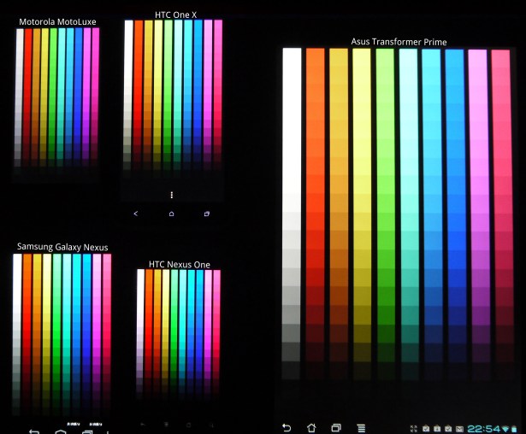Click the 'Asus Transformer Prime' label
The width and height of the screenshot is (526, 434).
399,42
